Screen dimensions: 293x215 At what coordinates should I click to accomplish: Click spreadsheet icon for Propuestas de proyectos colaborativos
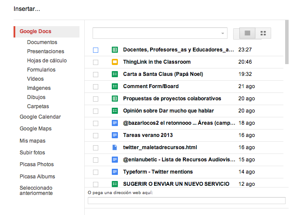(115, 99)
